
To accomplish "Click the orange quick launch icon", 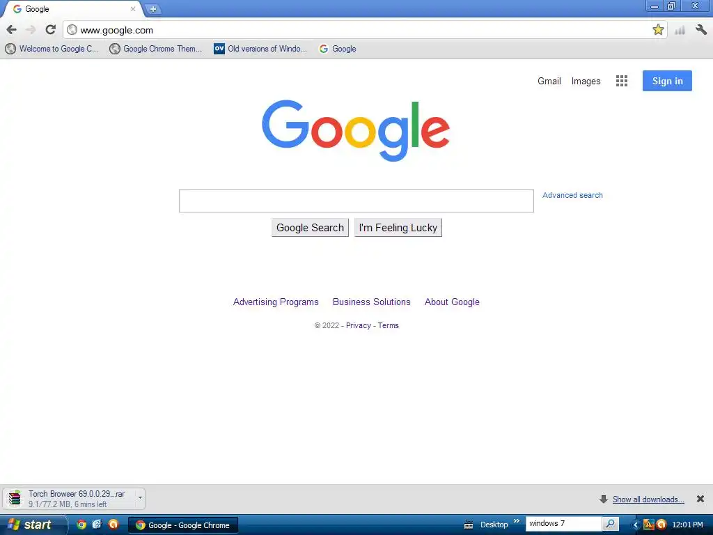I will [x=113, y=525].
